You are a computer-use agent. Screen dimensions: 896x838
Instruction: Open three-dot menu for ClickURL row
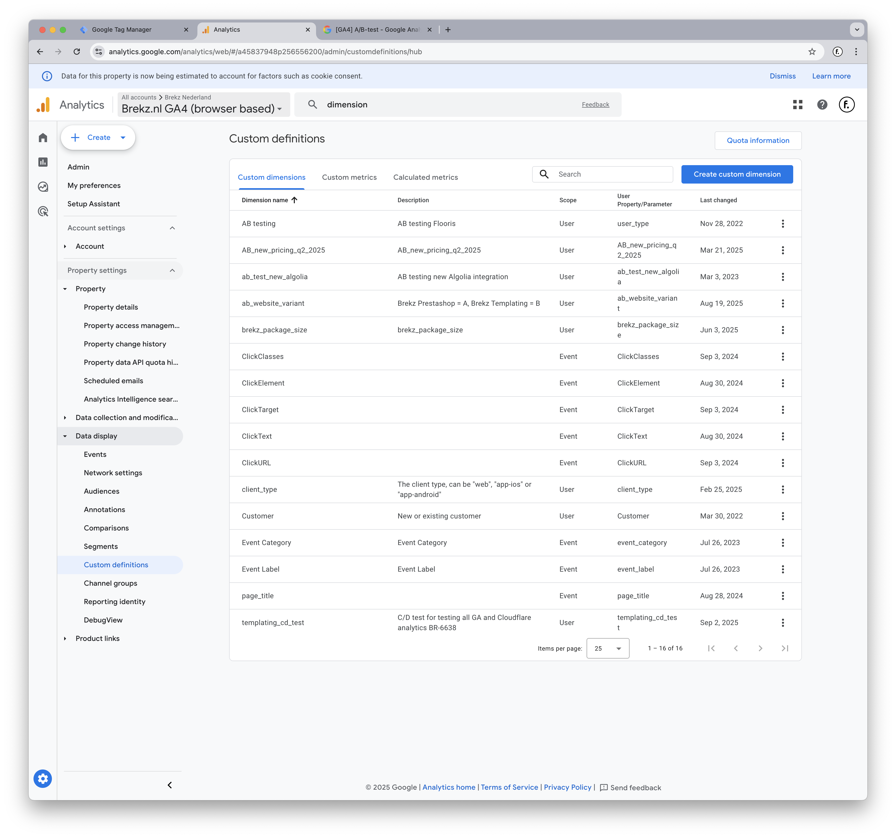coord(783,463)
